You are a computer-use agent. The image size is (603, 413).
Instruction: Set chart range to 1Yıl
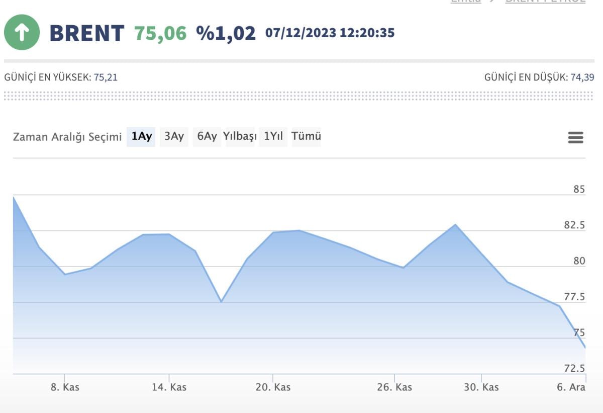[273, 136]
